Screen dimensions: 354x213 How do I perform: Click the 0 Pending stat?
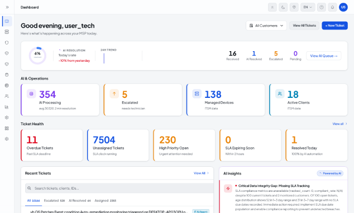295,55
